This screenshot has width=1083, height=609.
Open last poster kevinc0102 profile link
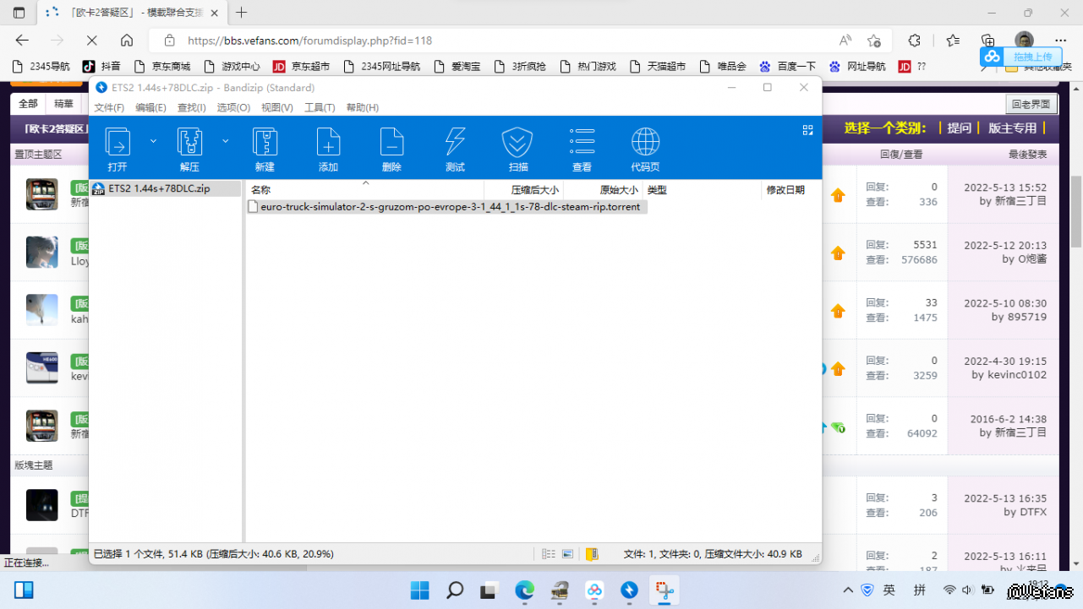[1017, 375]
